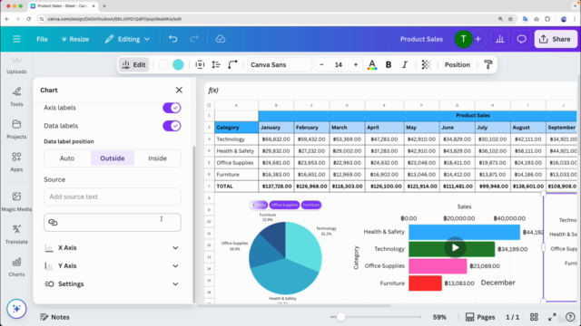Select the Technology category cell
581x326 pixels.
point(236,139)
